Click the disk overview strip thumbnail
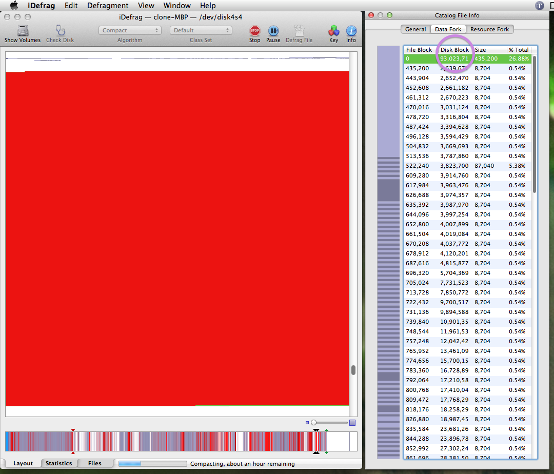The image size is (554, 474). [x=181, y=441]
